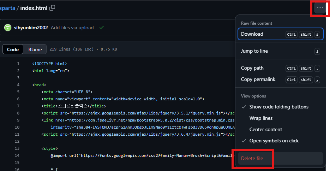Open 'Add files via upload' commit message
Viewport: 330px width, 171px height.
(72, 28)
